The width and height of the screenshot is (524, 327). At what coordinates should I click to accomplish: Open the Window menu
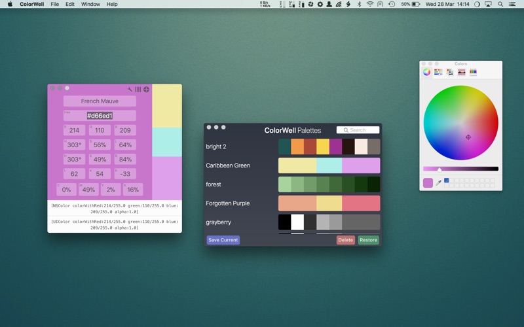pyautogui.click(x=90, y=5)
